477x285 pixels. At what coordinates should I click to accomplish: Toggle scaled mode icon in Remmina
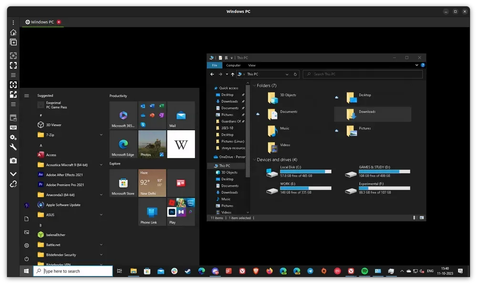coord(13,95)
